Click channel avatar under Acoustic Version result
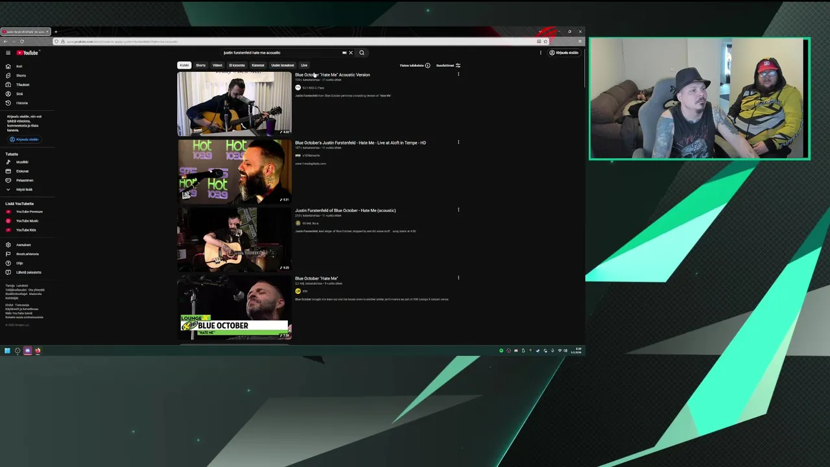830x467 pixels. [x=298, y=88]
